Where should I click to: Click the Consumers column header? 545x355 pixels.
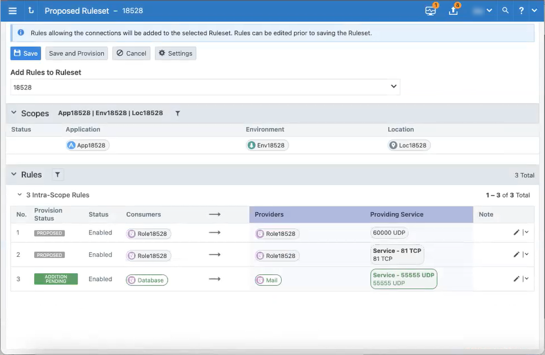pos(143,215)
